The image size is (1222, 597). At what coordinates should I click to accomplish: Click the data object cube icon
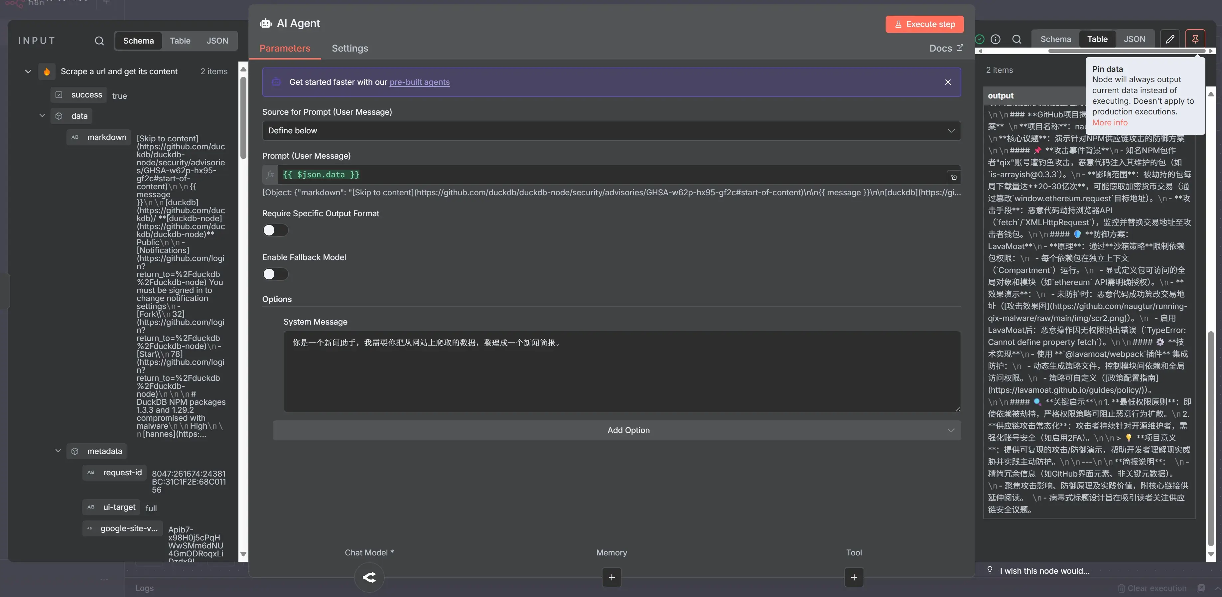point(59,116)
